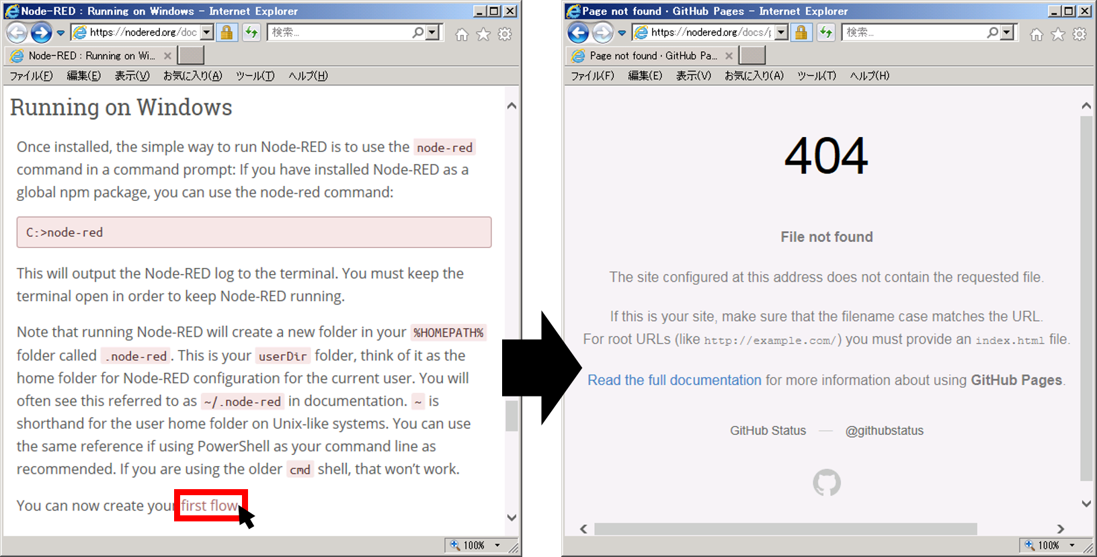Image resolution: width=1097 pixels, height=557 pixels.
Task: Open the お気に入り(A) menu in the left window
Action: point(192,76)
